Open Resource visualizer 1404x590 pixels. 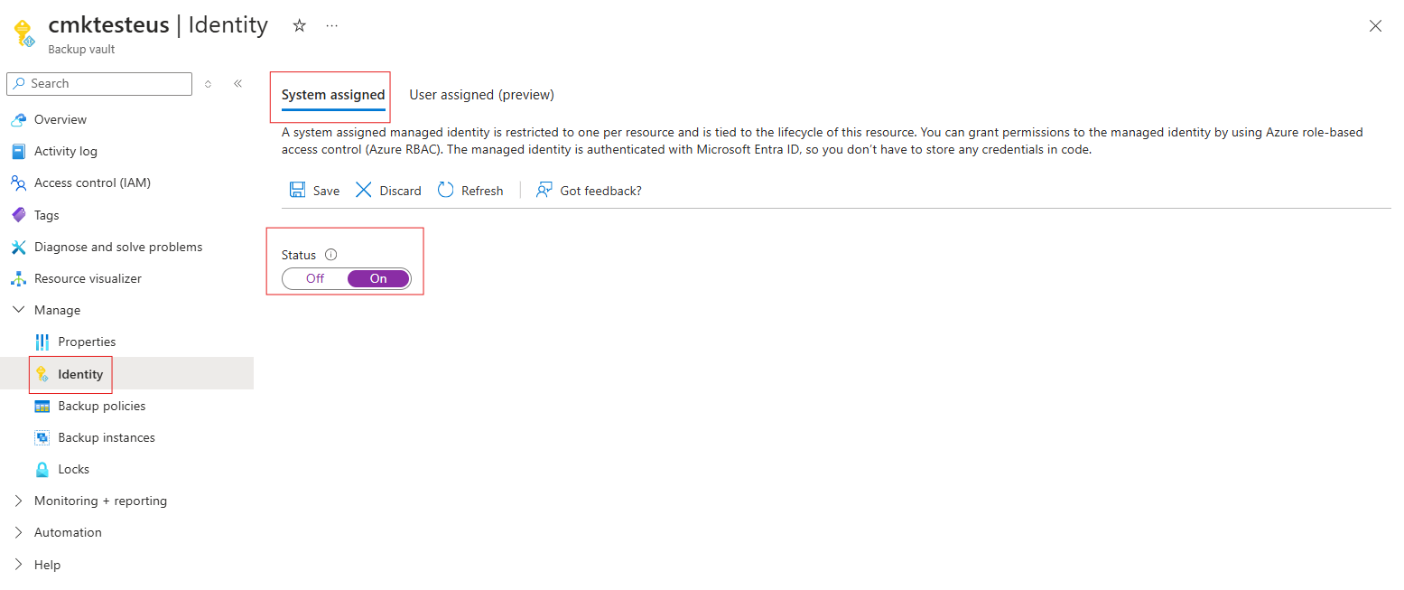point(88,278)
